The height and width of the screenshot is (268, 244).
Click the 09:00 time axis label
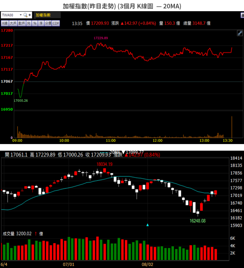click(x=17, y=141)
